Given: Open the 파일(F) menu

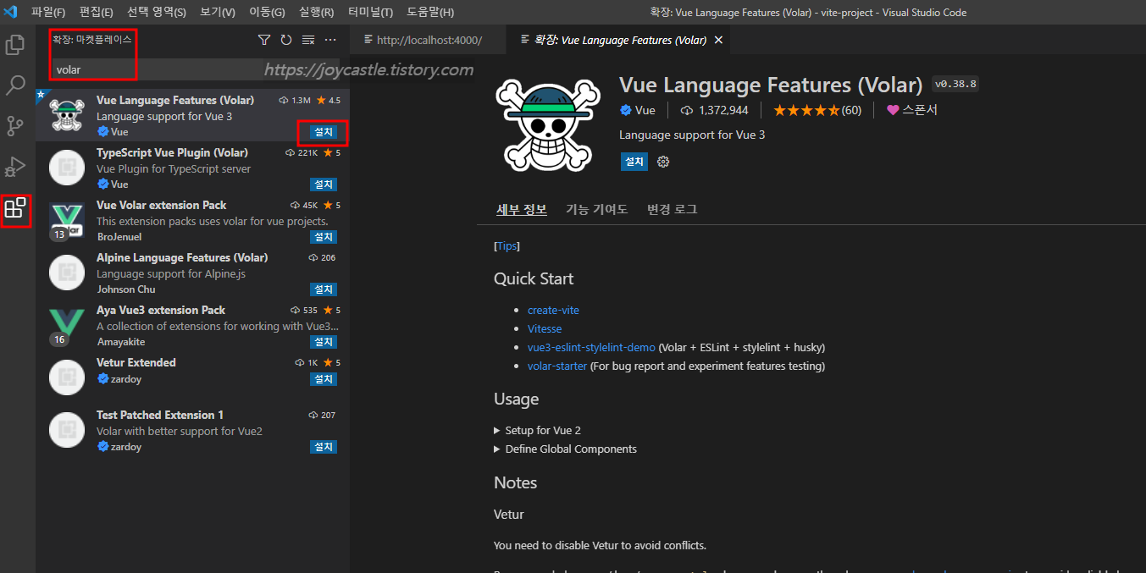Looking at the screenshot, I should click(x=48, y=12).
